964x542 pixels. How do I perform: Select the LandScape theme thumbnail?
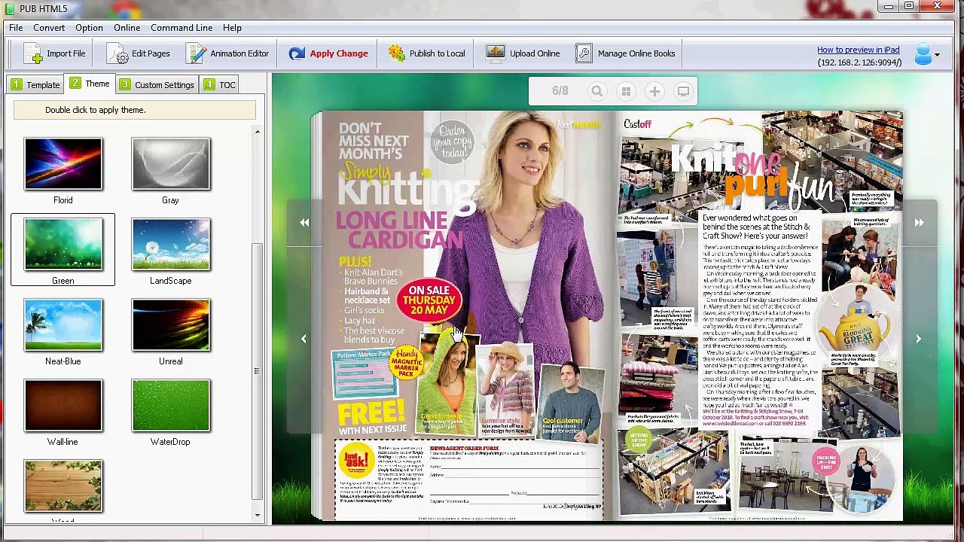(x=171, y=245)
